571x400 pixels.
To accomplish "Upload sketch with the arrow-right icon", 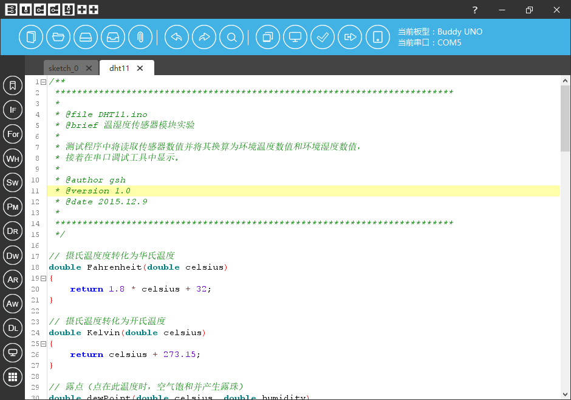I will (350, 37).
